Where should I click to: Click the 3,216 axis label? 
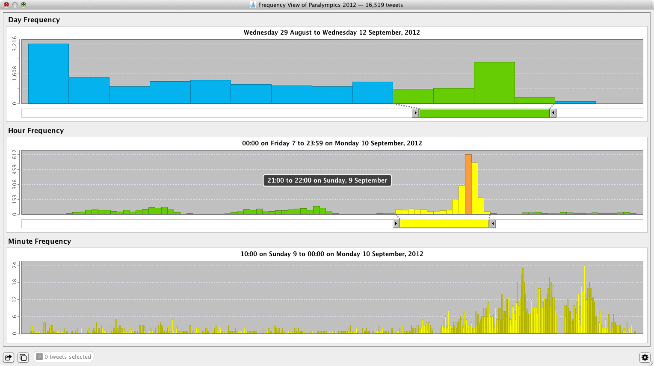point(15,44)
